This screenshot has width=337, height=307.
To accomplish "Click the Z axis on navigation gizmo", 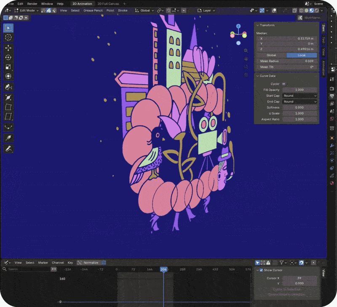I will tap(238, 26).
